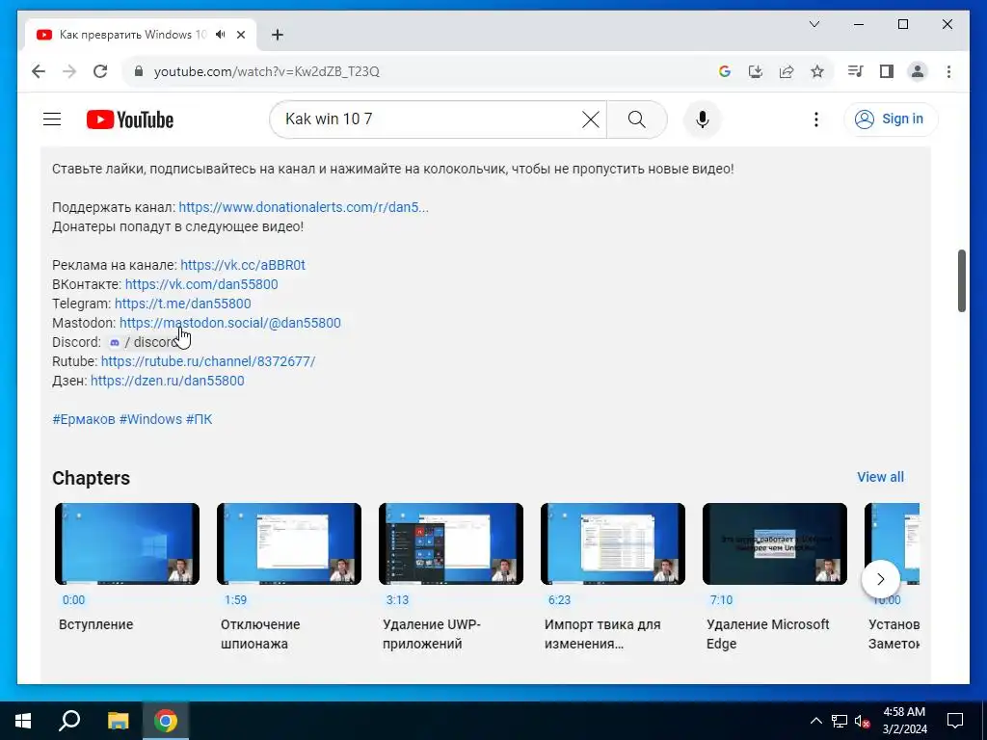Screen dimensions: 987x740
Task: Jump to the 6:23 timestamp
Action: click(559, 599)
